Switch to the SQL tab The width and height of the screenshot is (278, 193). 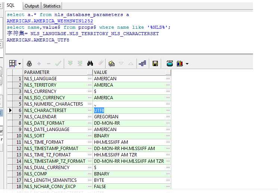click(11, 5)
